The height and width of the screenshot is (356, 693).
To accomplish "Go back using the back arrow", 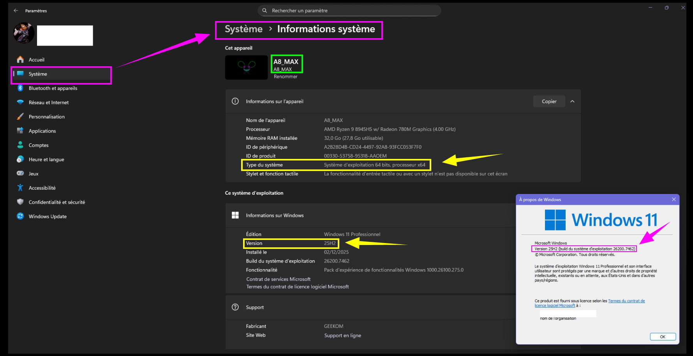I will click(x=16, y=11).
